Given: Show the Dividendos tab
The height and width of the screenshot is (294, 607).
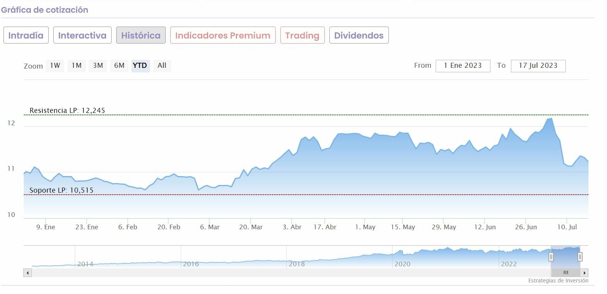Looking at the screenshot, I should click(x=359, y=35).
